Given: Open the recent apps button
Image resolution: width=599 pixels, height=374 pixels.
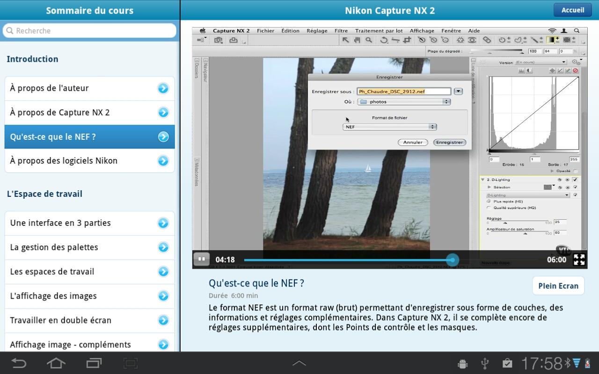Looking at the screenshot, I should click(x=94, y=363).
